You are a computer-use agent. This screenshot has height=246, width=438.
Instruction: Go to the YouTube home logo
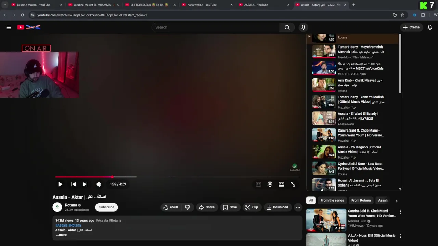point(29,27)
